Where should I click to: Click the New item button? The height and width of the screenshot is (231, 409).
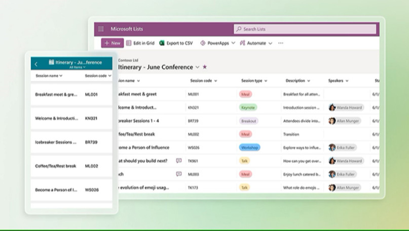[112, 43]
